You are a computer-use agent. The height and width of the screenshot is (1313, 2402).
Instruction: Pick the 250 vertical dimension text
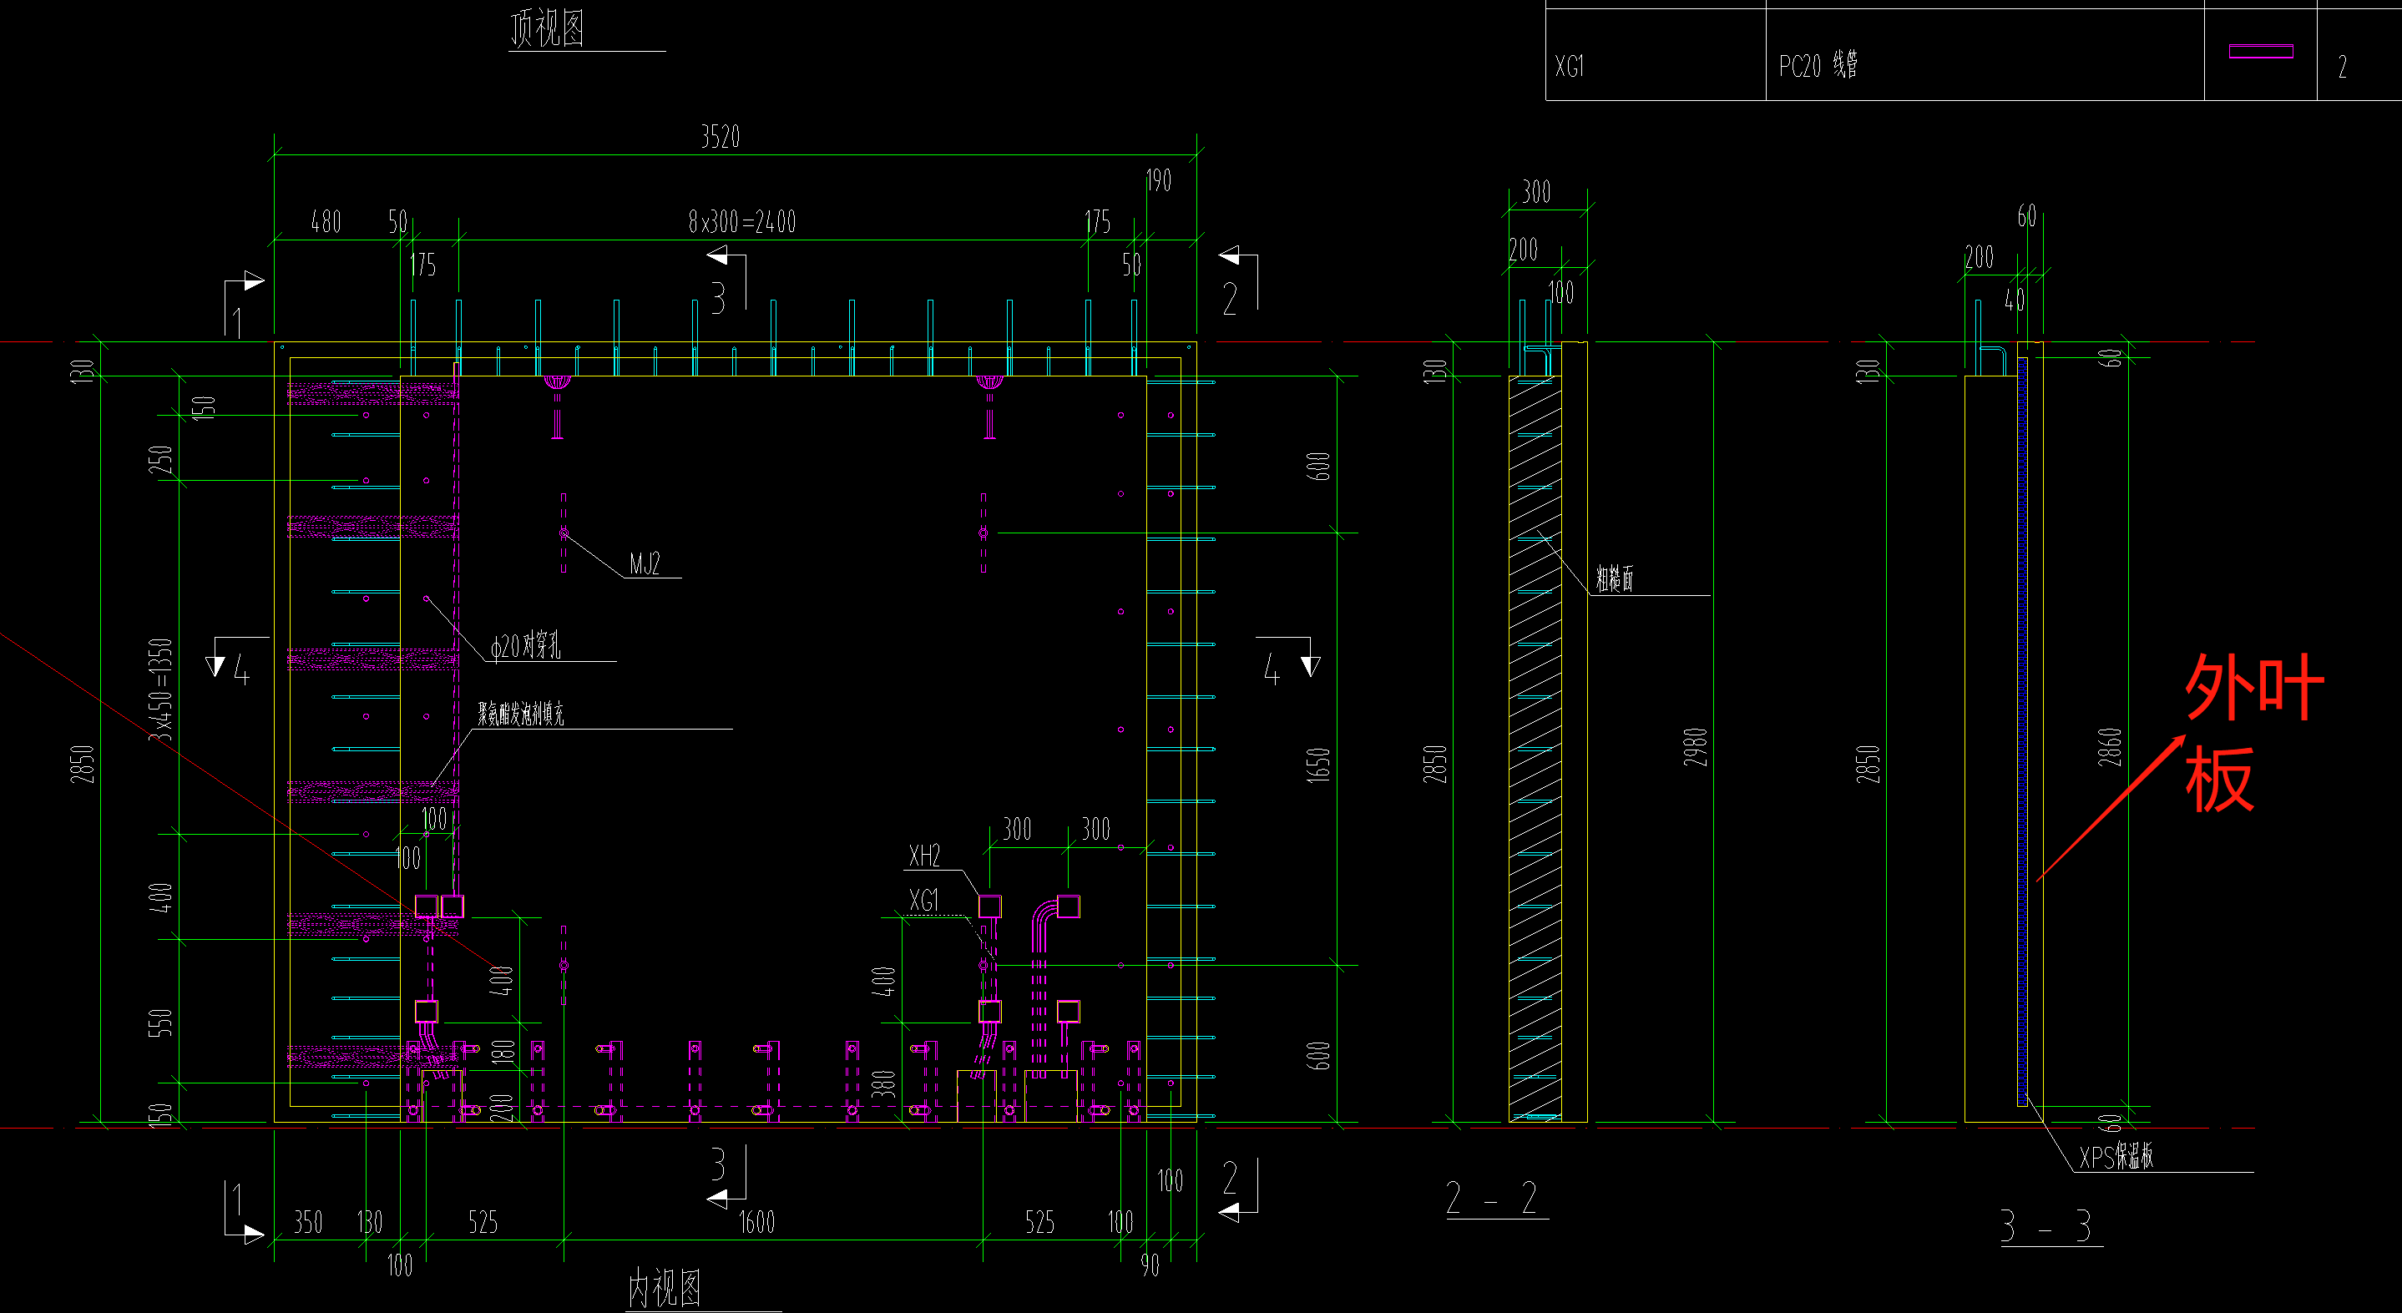[161, 459]
